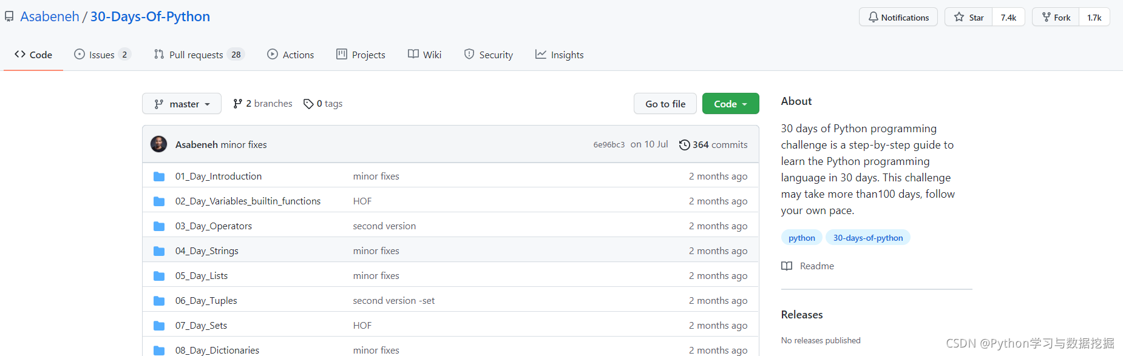
Task: Open minor fixes commit on 05_Day_Lists row
Action: [x=376, y=275]
